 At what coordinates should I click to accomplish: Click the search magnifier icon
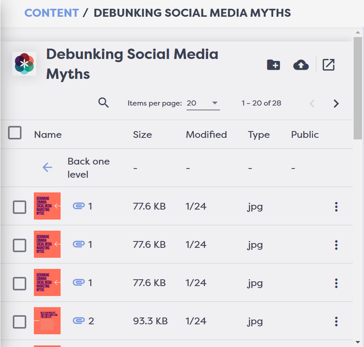point(104,102)
